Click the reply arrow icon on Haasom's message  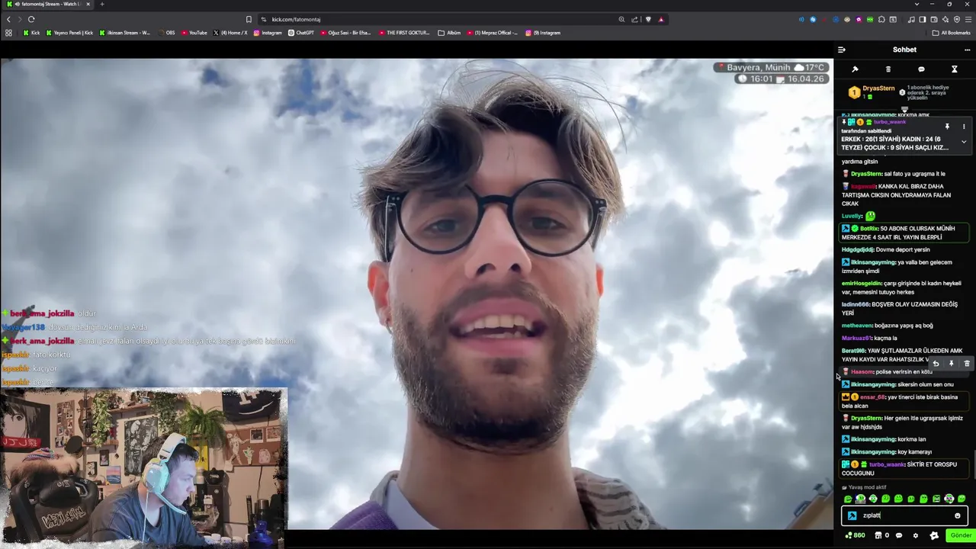point(936,364)
